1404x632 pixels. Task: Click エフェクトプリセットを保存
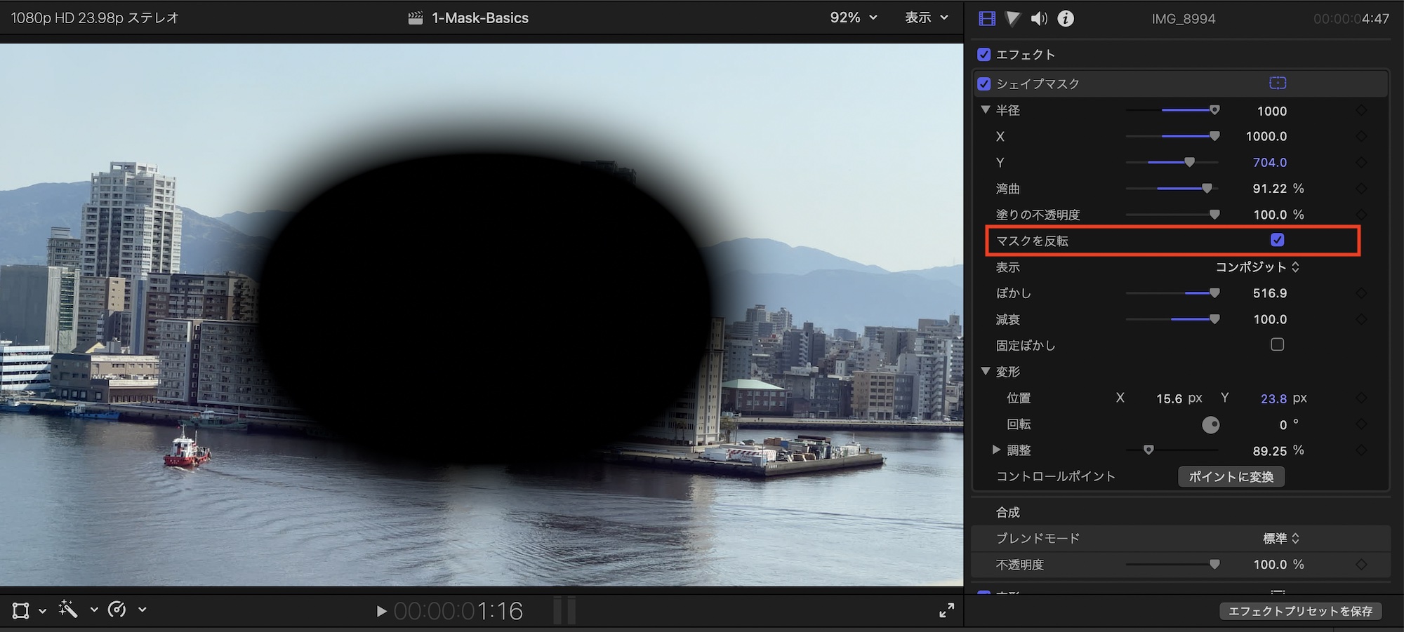(1301, 612)
